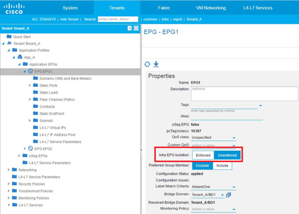299x214 pixels.
Task: Set Intra EPG Isolation to Unenforced
Action: coord(227,155)
